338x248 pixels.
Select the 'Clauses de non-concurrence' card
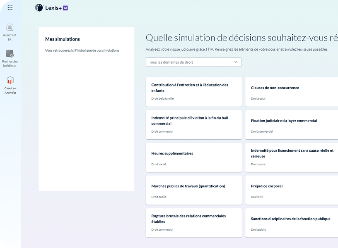[x=291, y=92]
